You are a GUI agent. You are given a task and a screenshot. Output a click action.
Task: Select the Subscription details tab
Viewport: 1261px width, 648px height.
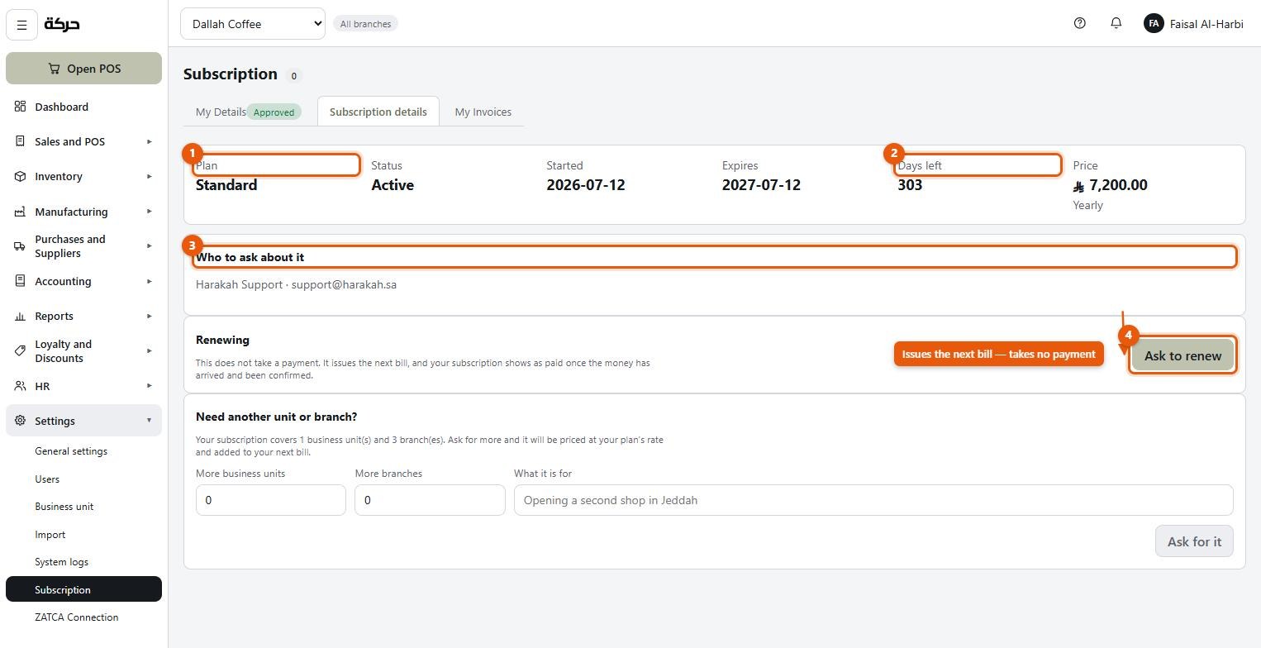click(x=378, y=112)
